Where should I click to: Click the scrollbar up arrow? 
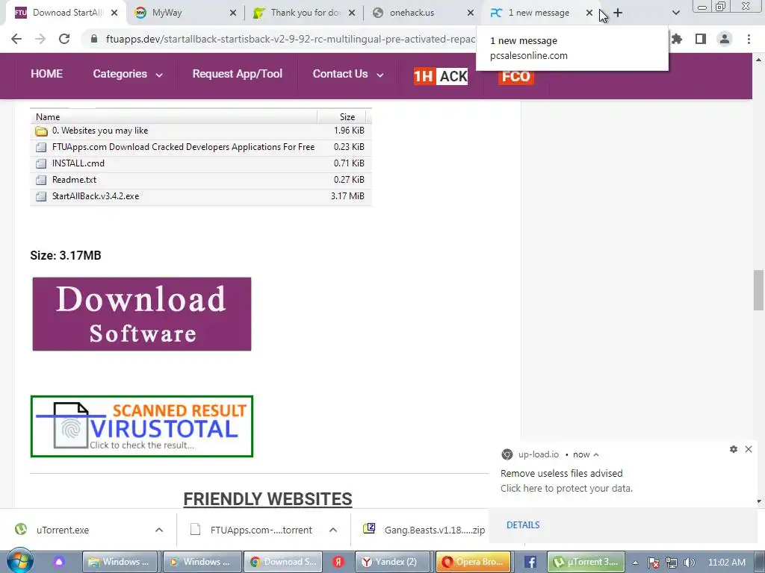(x=759, y=60)
